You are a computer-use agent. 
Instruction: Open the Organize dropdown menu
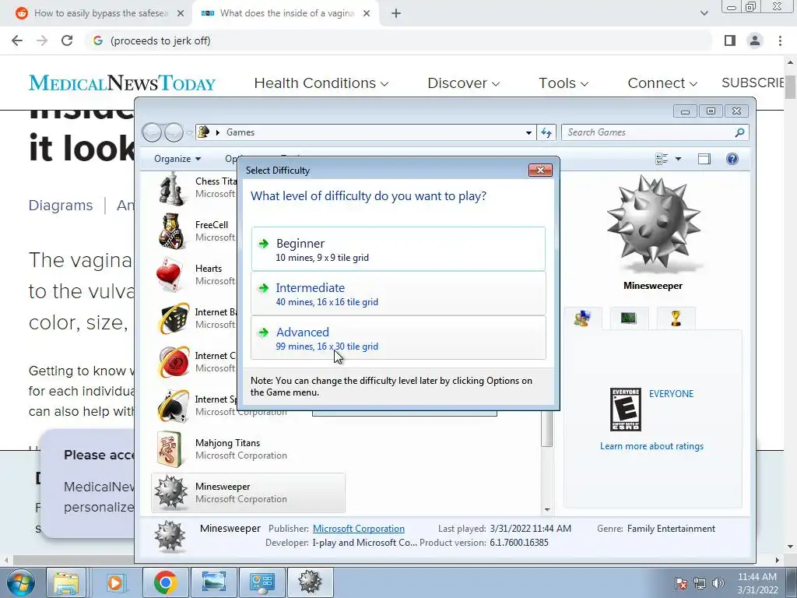click(177, 159)
